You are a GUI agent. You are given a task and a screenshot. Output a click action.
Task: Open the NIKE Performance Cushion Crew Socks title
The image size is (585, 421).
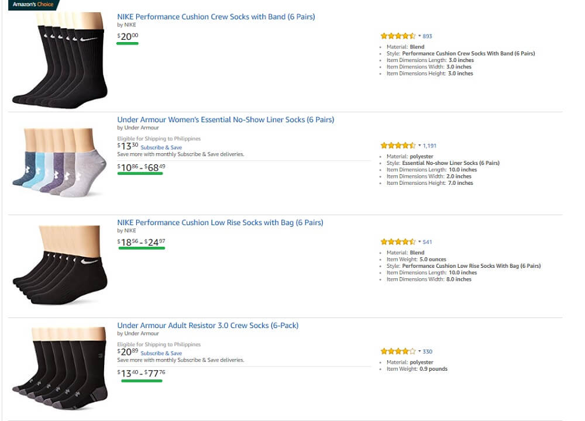tap(216, 17)
